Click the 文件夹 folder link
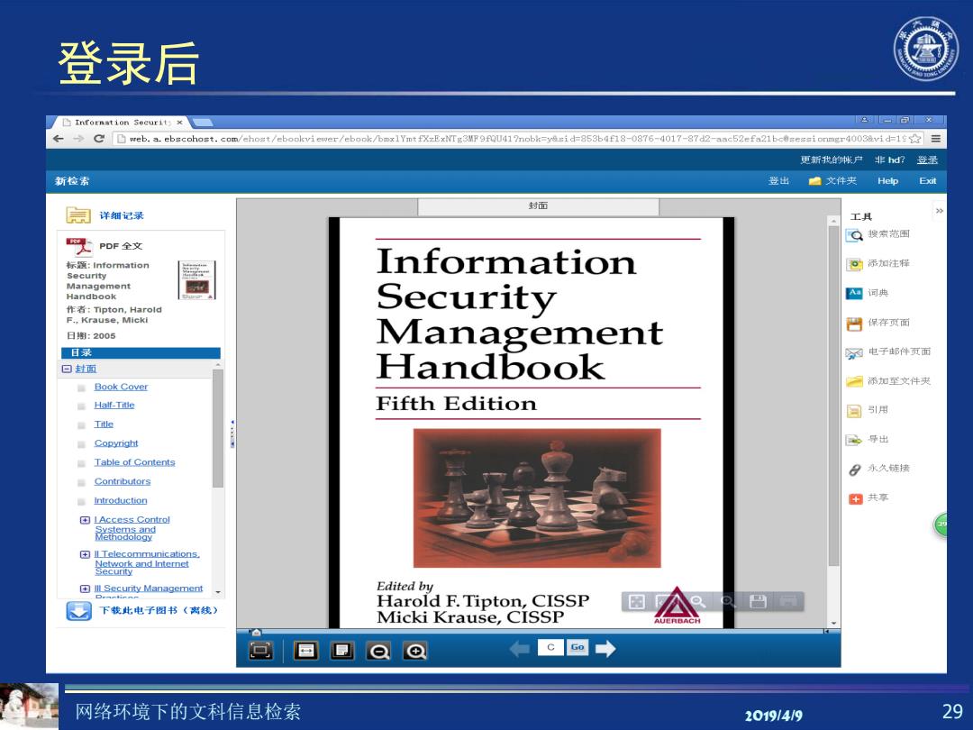The image size is (973, 730). tap(841, 181)
